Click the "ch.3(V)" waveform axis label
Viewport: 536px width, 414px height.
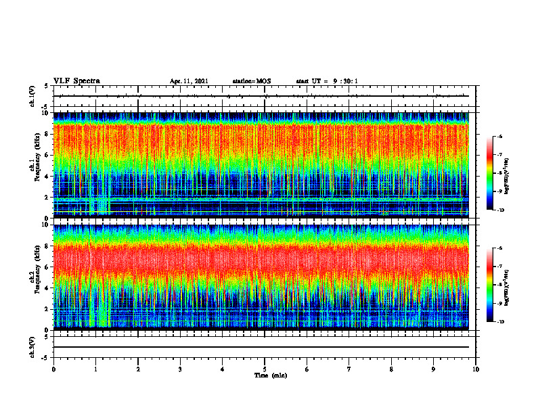point(32,347)
